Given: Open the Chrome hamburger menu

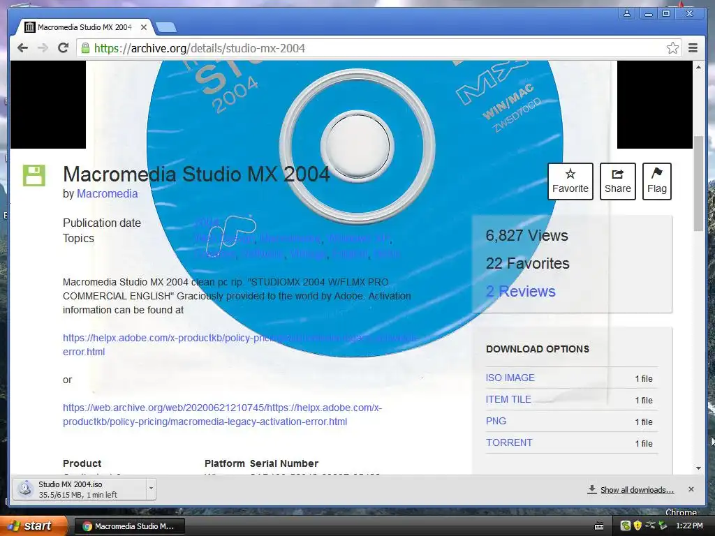Looking at the screenshot, I should pos(693,48).
